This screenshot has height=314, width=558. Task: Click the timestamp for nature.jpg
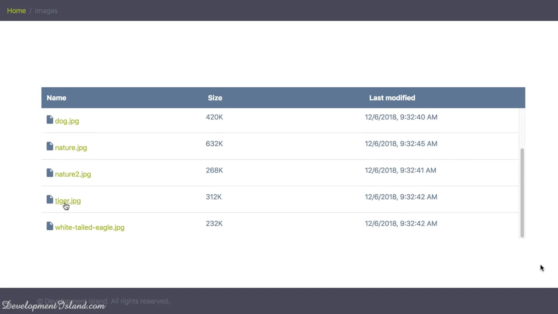pos(401,143)
